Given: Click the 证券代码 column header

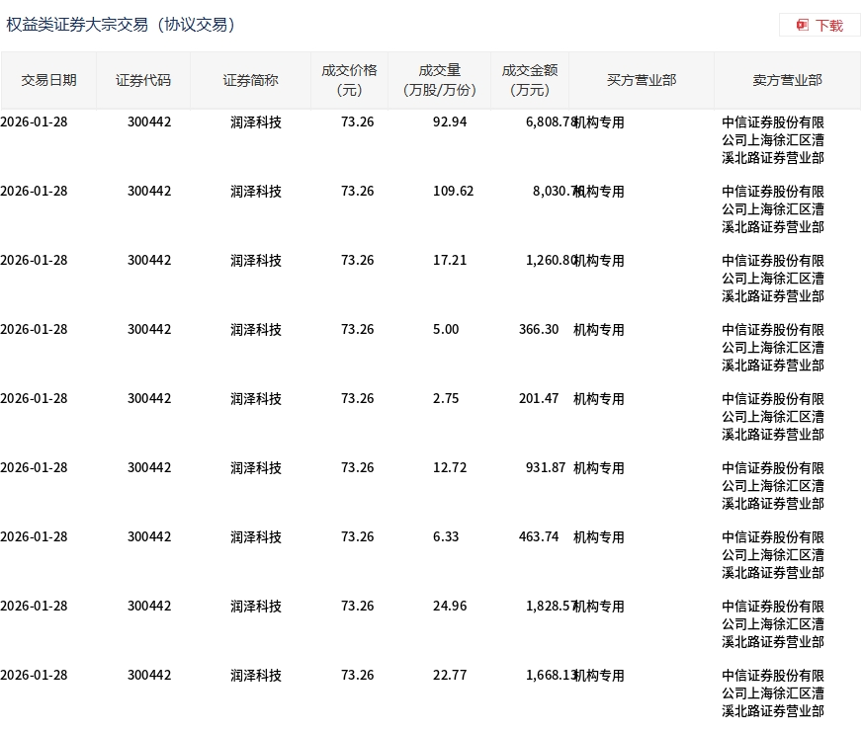Looking at the screenshot, I should 143,79.
